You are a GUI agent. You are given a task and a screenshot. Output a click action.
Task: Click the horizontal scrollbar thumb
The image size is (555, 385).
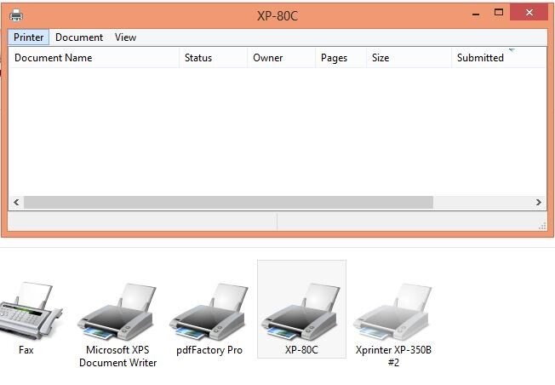(x=228, y=202)
